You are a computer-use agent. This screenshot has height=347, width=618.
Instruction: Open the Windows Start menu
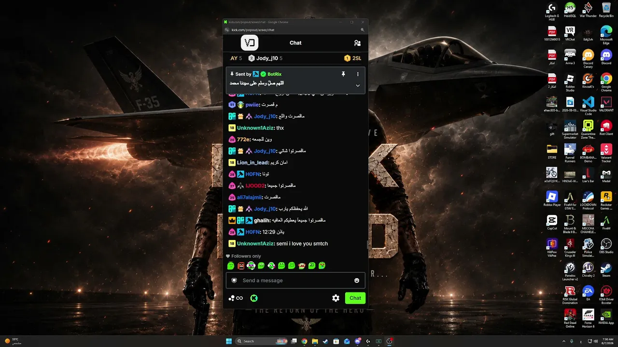pos(229,341)
